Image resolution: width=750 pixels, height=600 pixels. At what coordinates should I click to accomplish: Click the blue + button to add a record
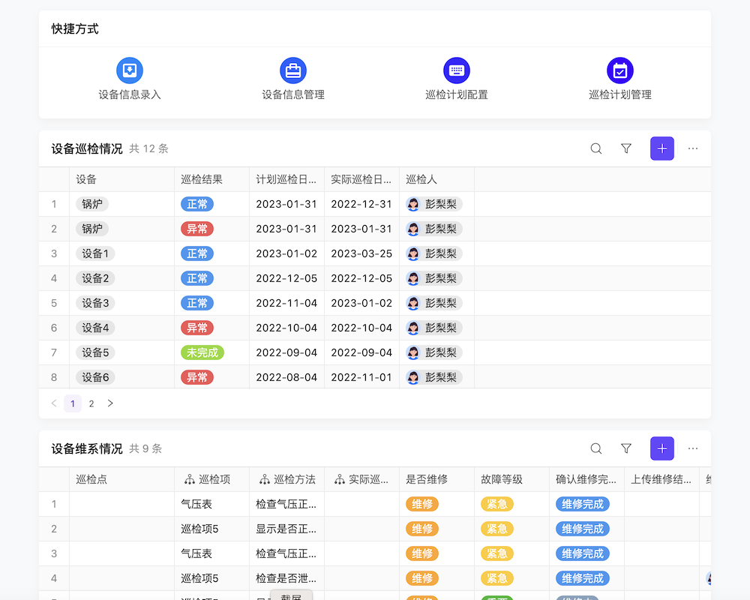[x=661, y=148]
